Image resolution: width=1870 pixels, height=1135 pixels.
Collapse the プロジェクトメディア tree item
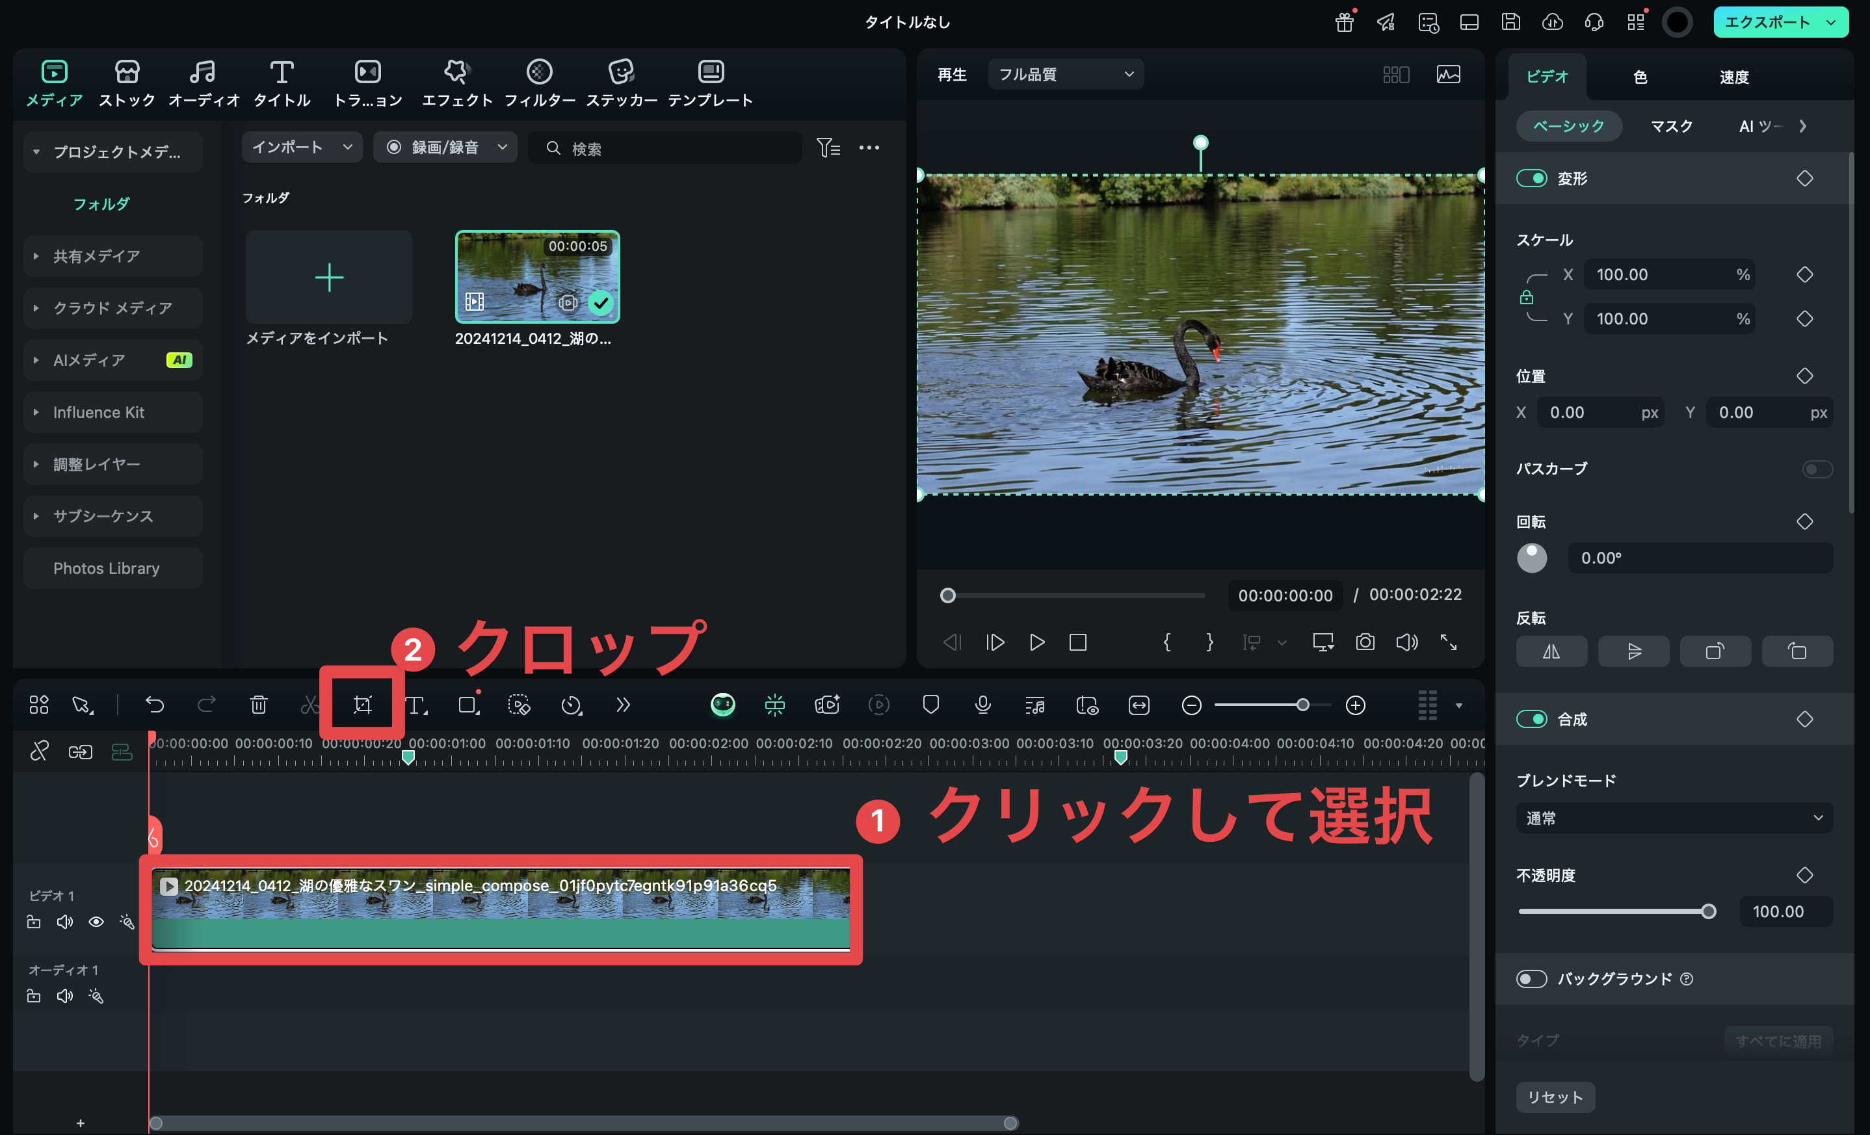click(x=36, y=151)
